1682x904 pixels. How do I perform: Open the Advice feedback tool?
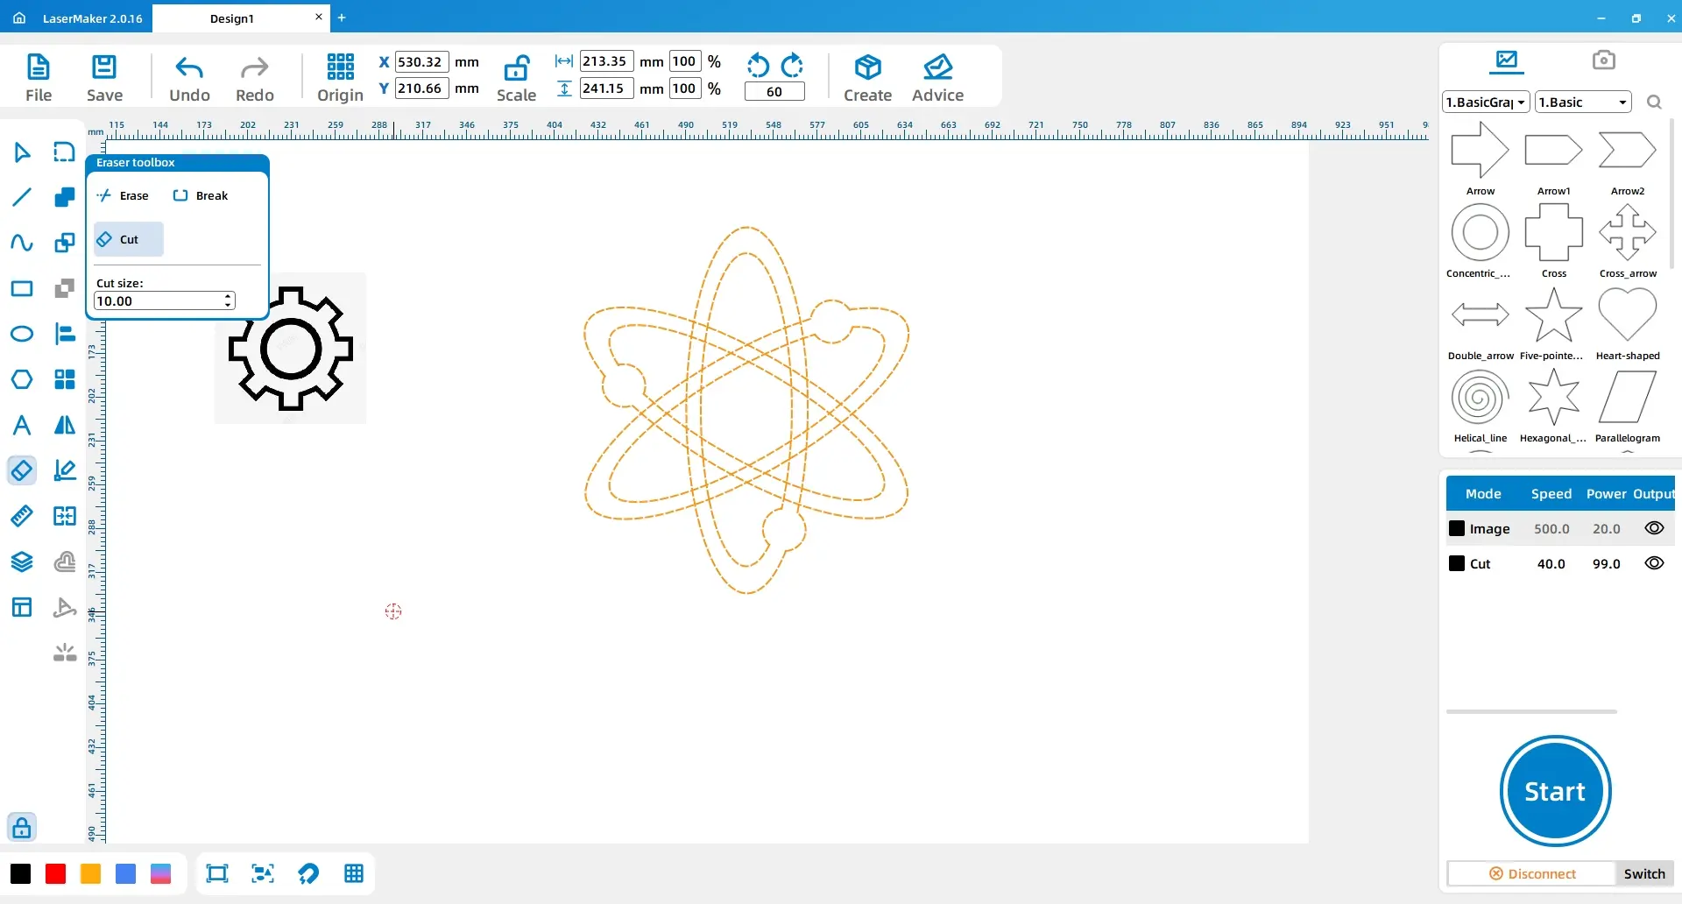point(937,78)
